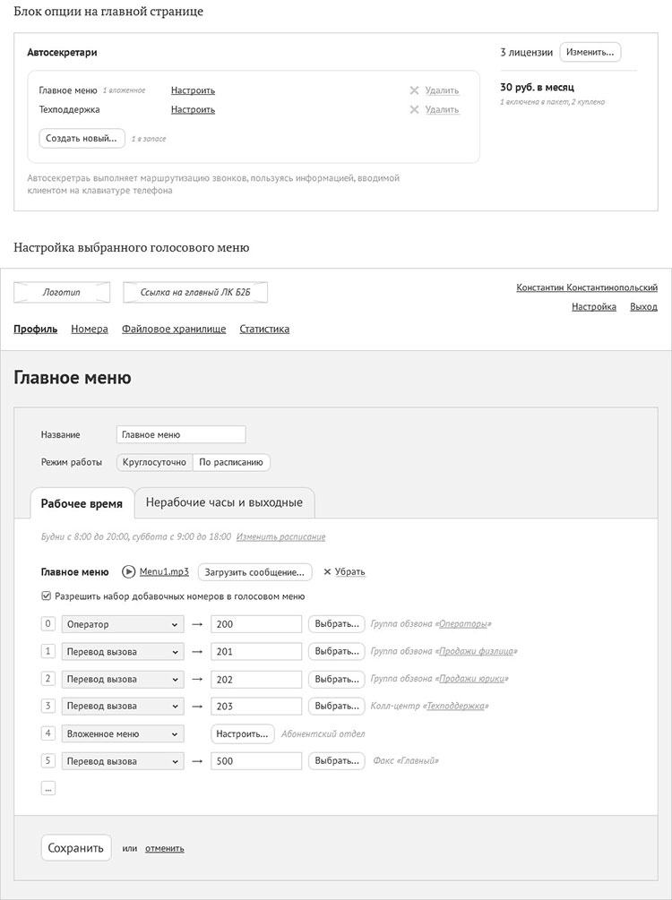Click the Логотип placeholder image
The width and height of the screenshot is (672, 900).
point(62,293)
